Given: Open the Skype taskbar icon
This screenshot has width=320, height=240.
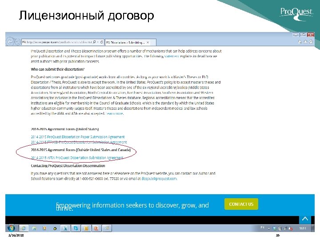Looking at the screenshot, I should click(x=76, y=228).
